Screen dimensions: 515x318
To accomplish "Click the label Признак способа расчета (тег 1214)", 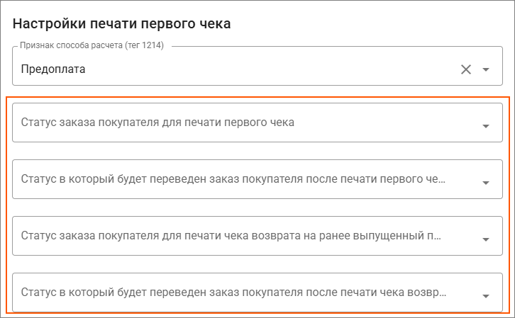I will coord(93,47).
